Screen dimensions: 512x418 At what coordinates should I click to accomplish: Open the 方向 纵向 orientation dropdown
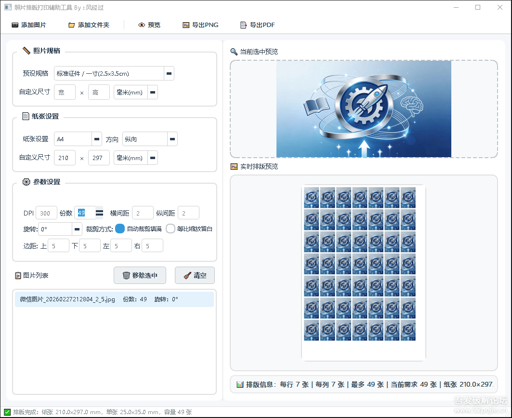click(172, 139)
